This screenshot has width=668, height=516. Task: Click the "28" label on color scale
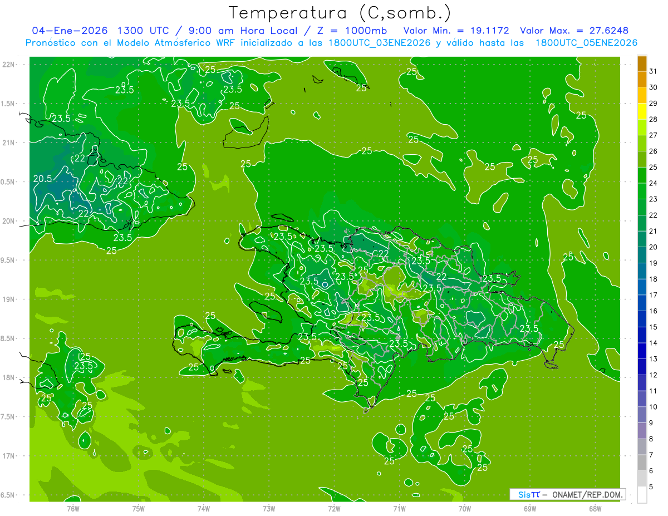point(654,119)
